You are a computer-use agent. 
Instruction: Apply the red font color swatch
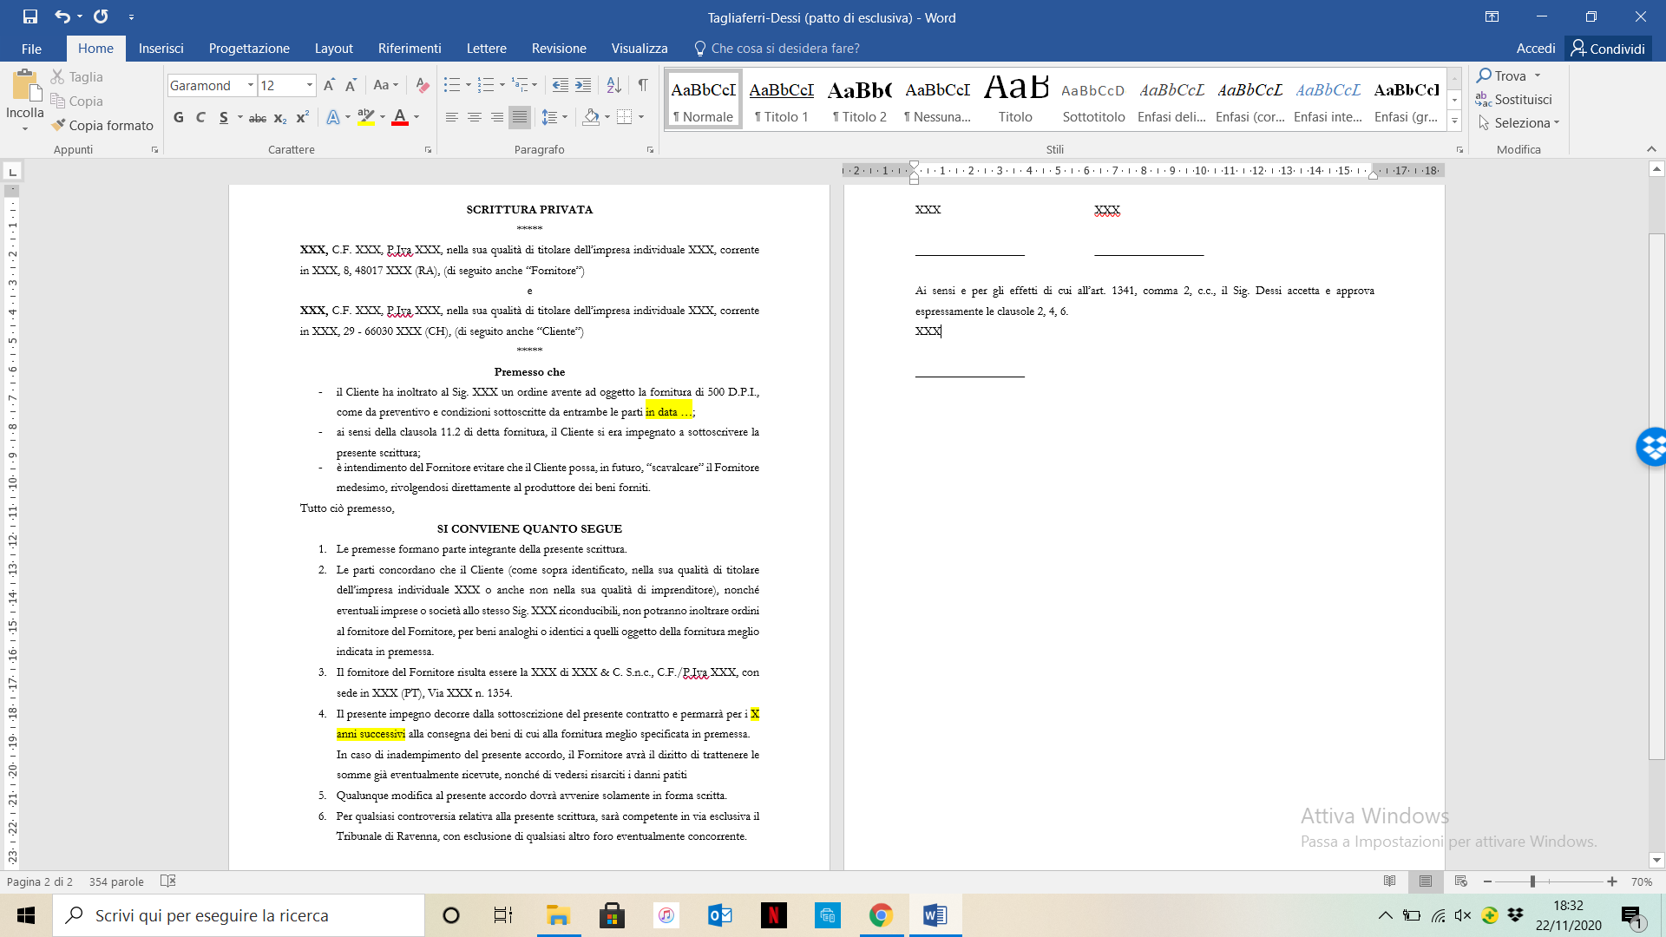(400, 117)
